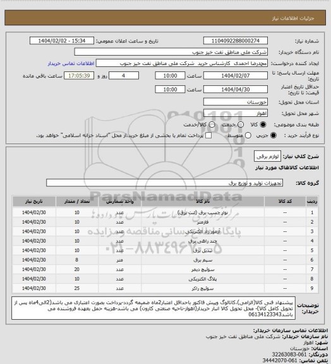331x364 pixels.
Task: Click item name تبدیل برق in row 5
Action: coord(203,250)
